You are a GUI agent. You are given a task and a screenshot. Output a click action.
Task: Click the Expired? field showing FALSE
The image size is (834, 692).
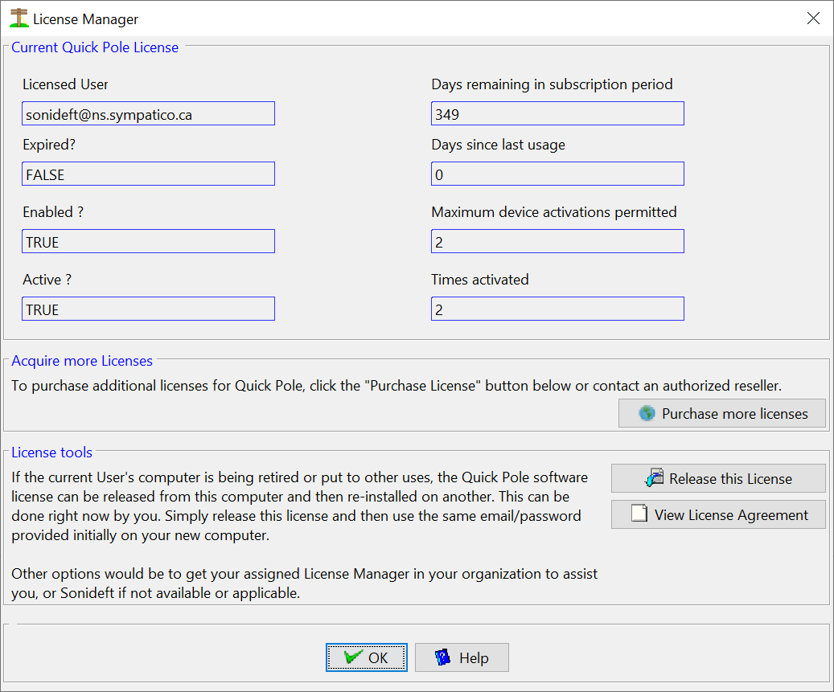(x=149, y=174)
